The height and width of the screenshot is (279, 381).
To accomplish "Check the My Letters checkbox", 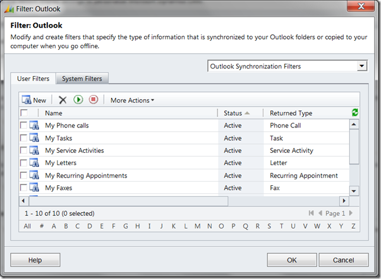I will point(23,163).
